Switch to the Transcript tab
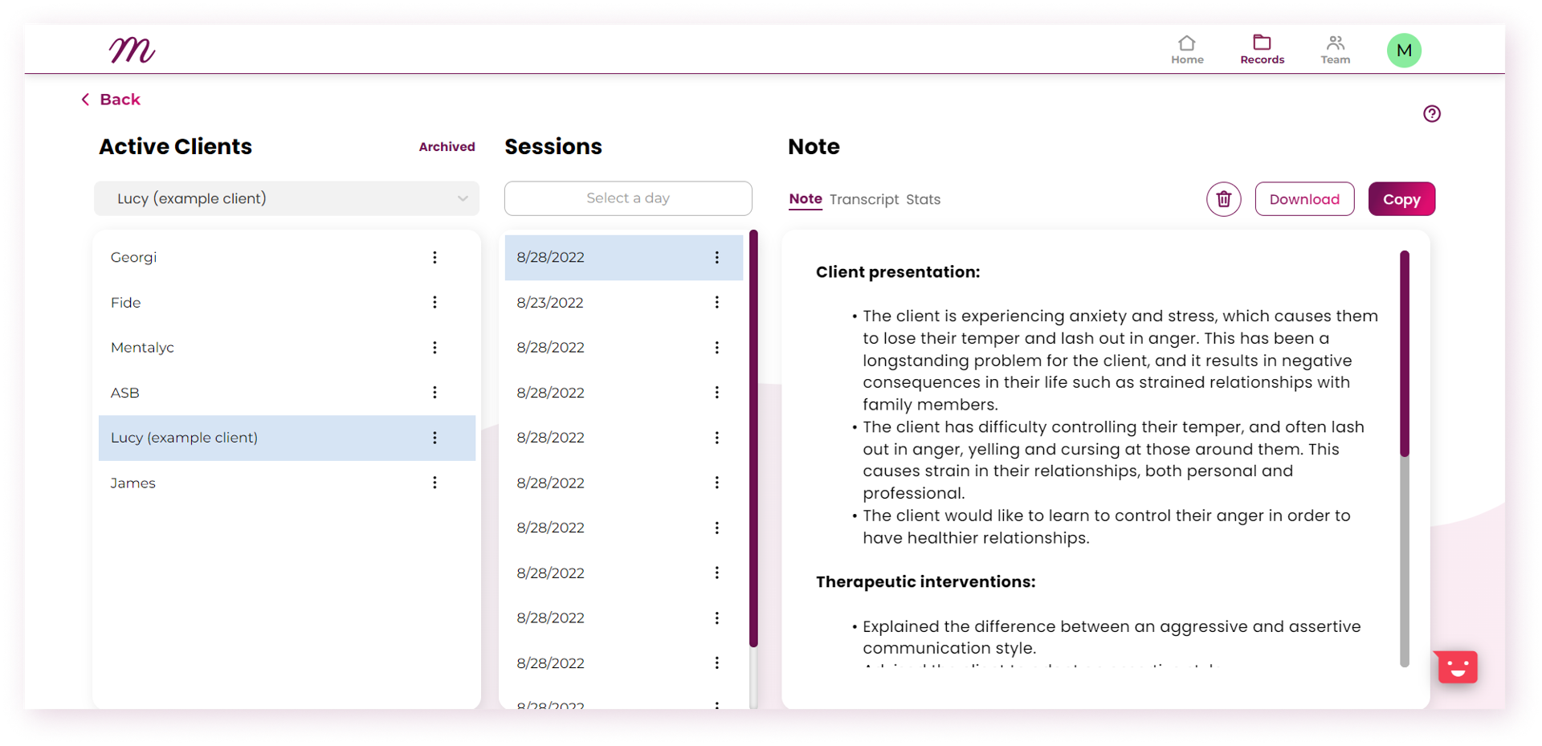This screenshot has height=746, width=1542. coord(863,199)
